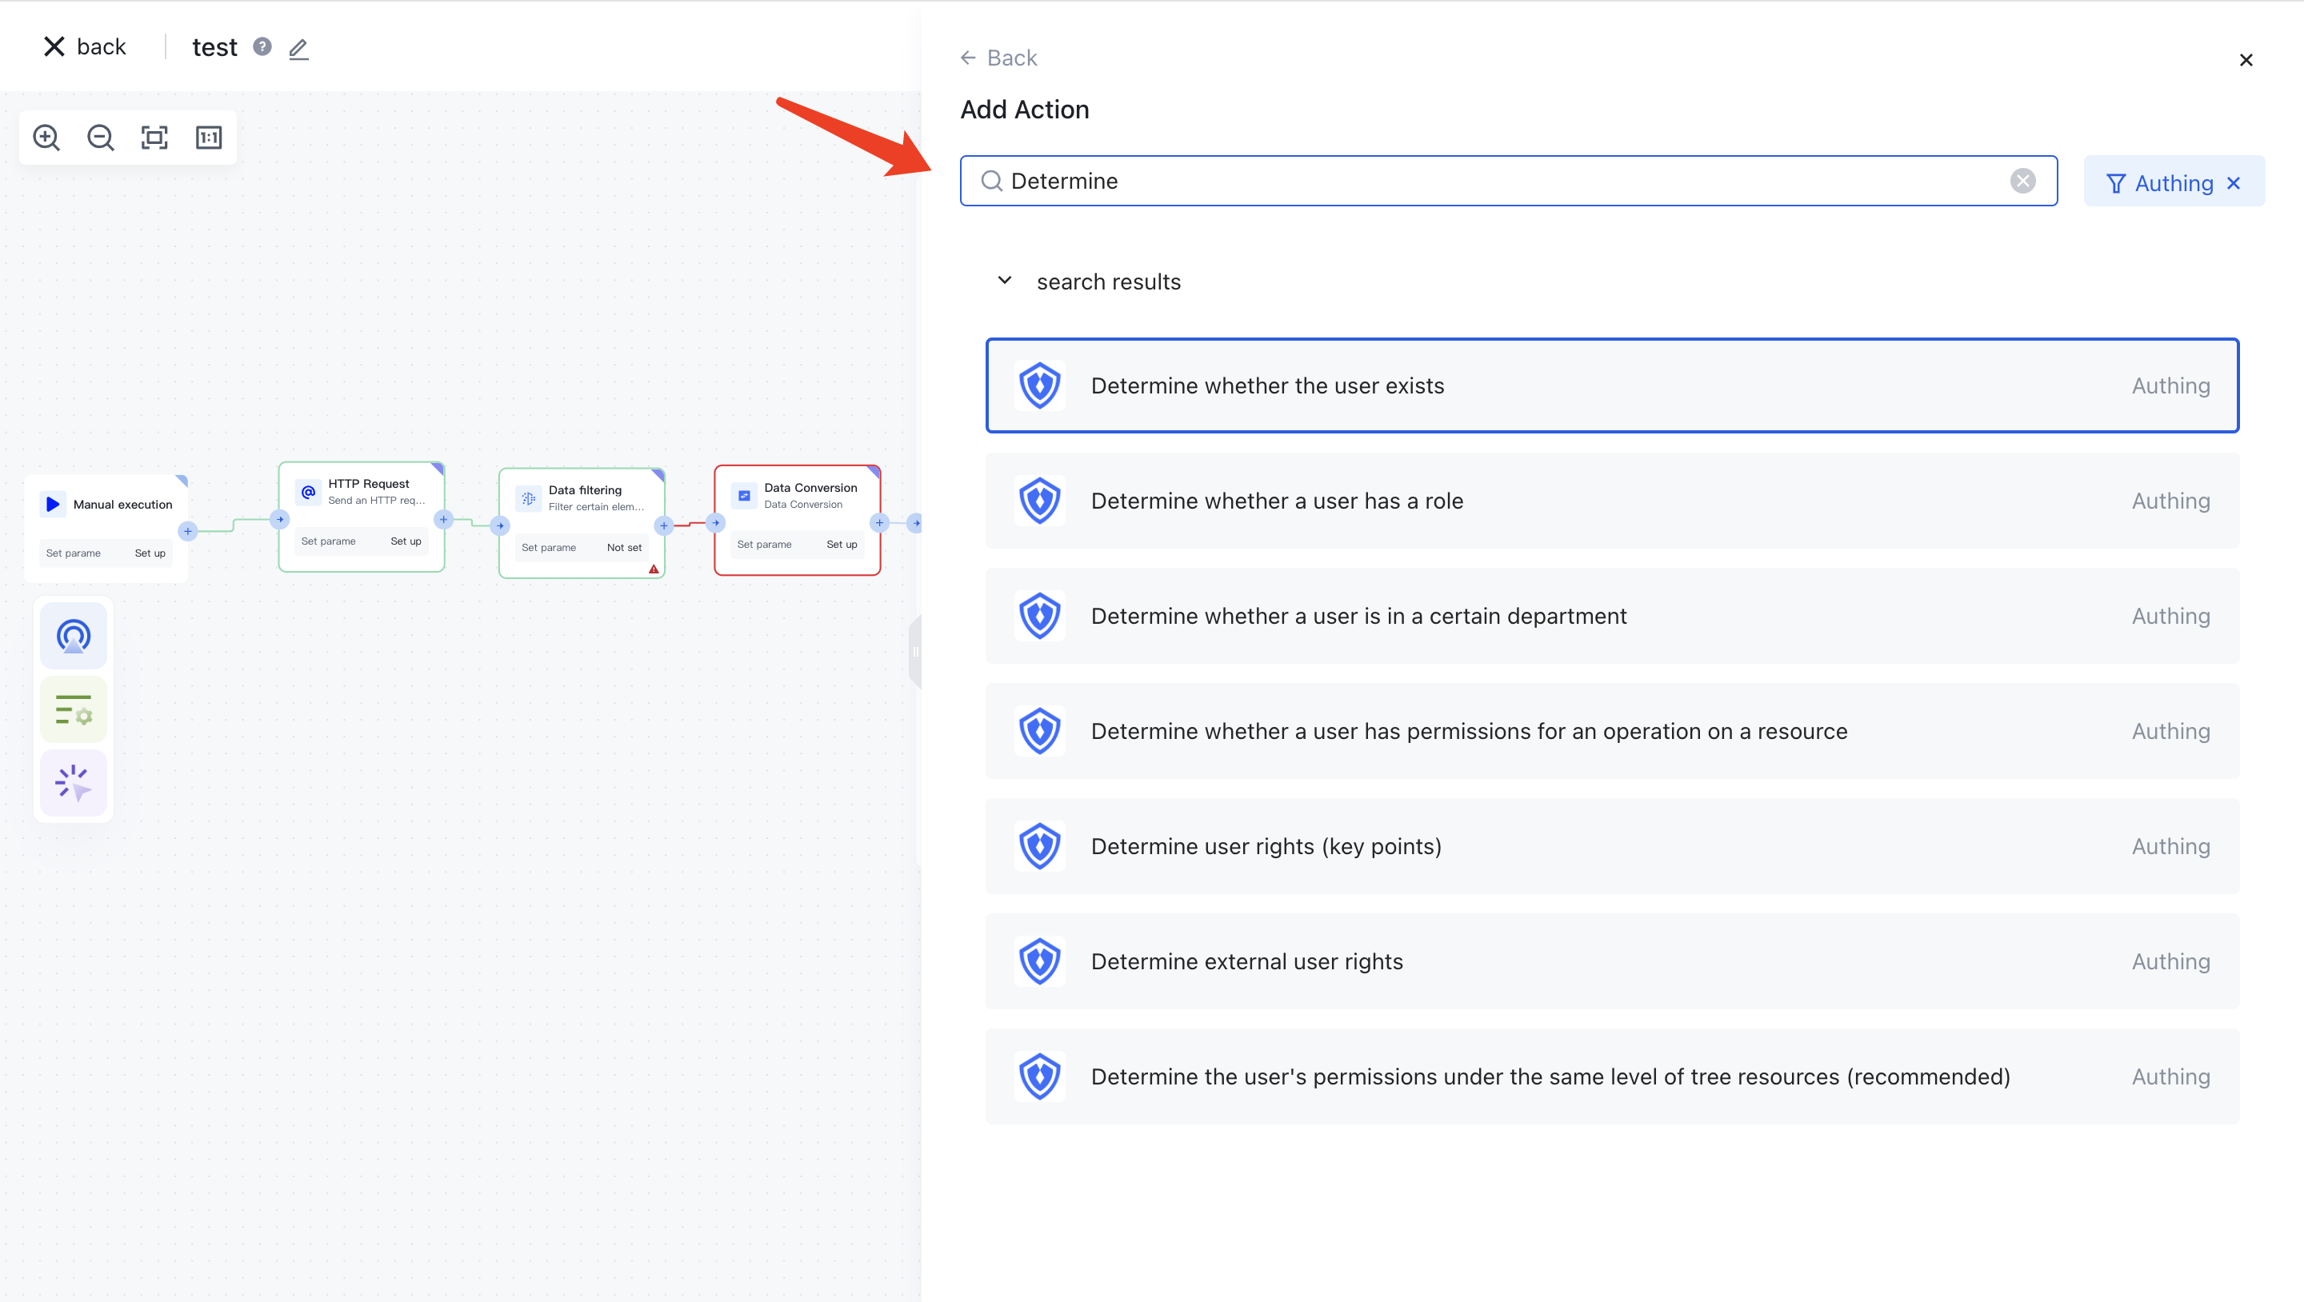Click the blue trigger sidebar icon
2304x1302 pixels.
(x=74, y=637)
